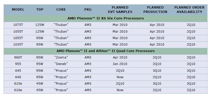This screenshot has width=208, height=94.
Task: Click the 645 model cell
Action: pos(18,70)
